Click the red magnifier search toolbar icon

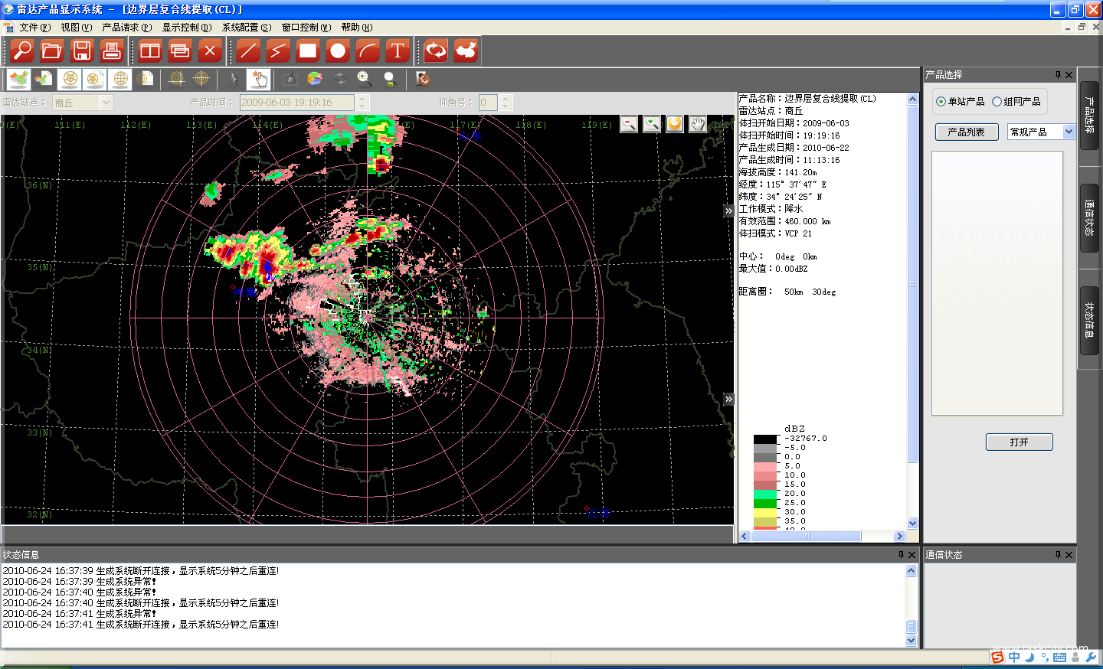[x=22, y=51]
